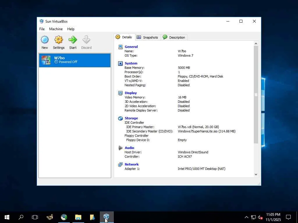The height and width of the screenshot is (223, 298).
Task: Click the Remote Display Server Disabled value
Action: click(x=184, y=110)
